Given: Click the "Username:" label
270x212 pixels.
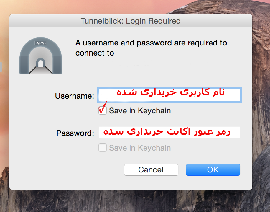Looking at the screenshot, I should [x=74, y=96].
